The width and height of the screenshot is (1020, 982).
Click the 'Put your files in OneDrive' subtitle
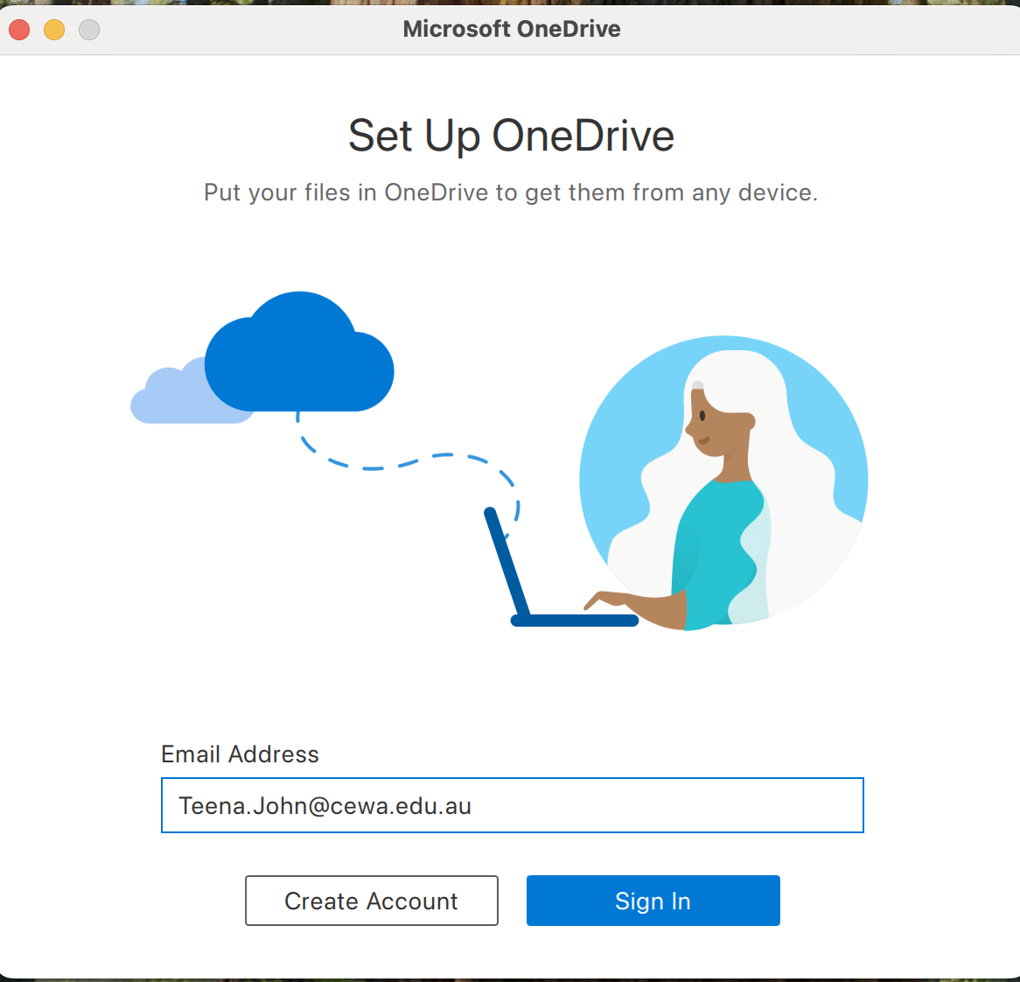click(511, 193)
